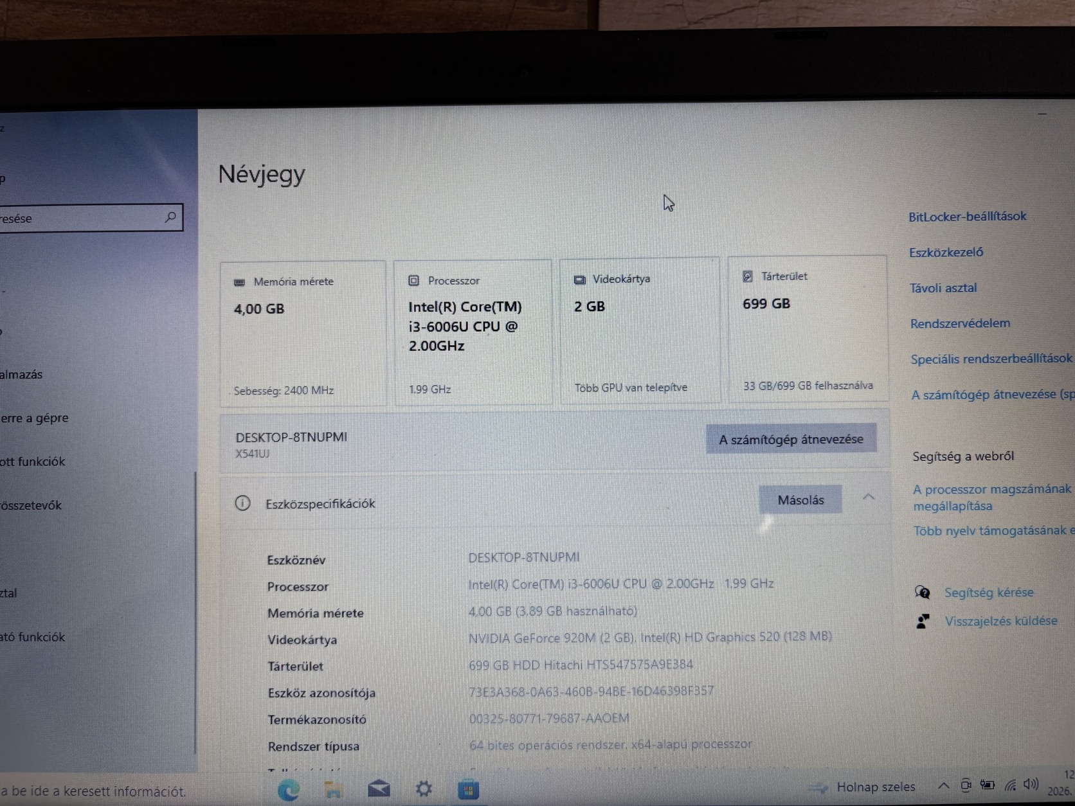Click the CPU icon on the Processzor card
Screen dimensions: 1075x806
[414, 280]
